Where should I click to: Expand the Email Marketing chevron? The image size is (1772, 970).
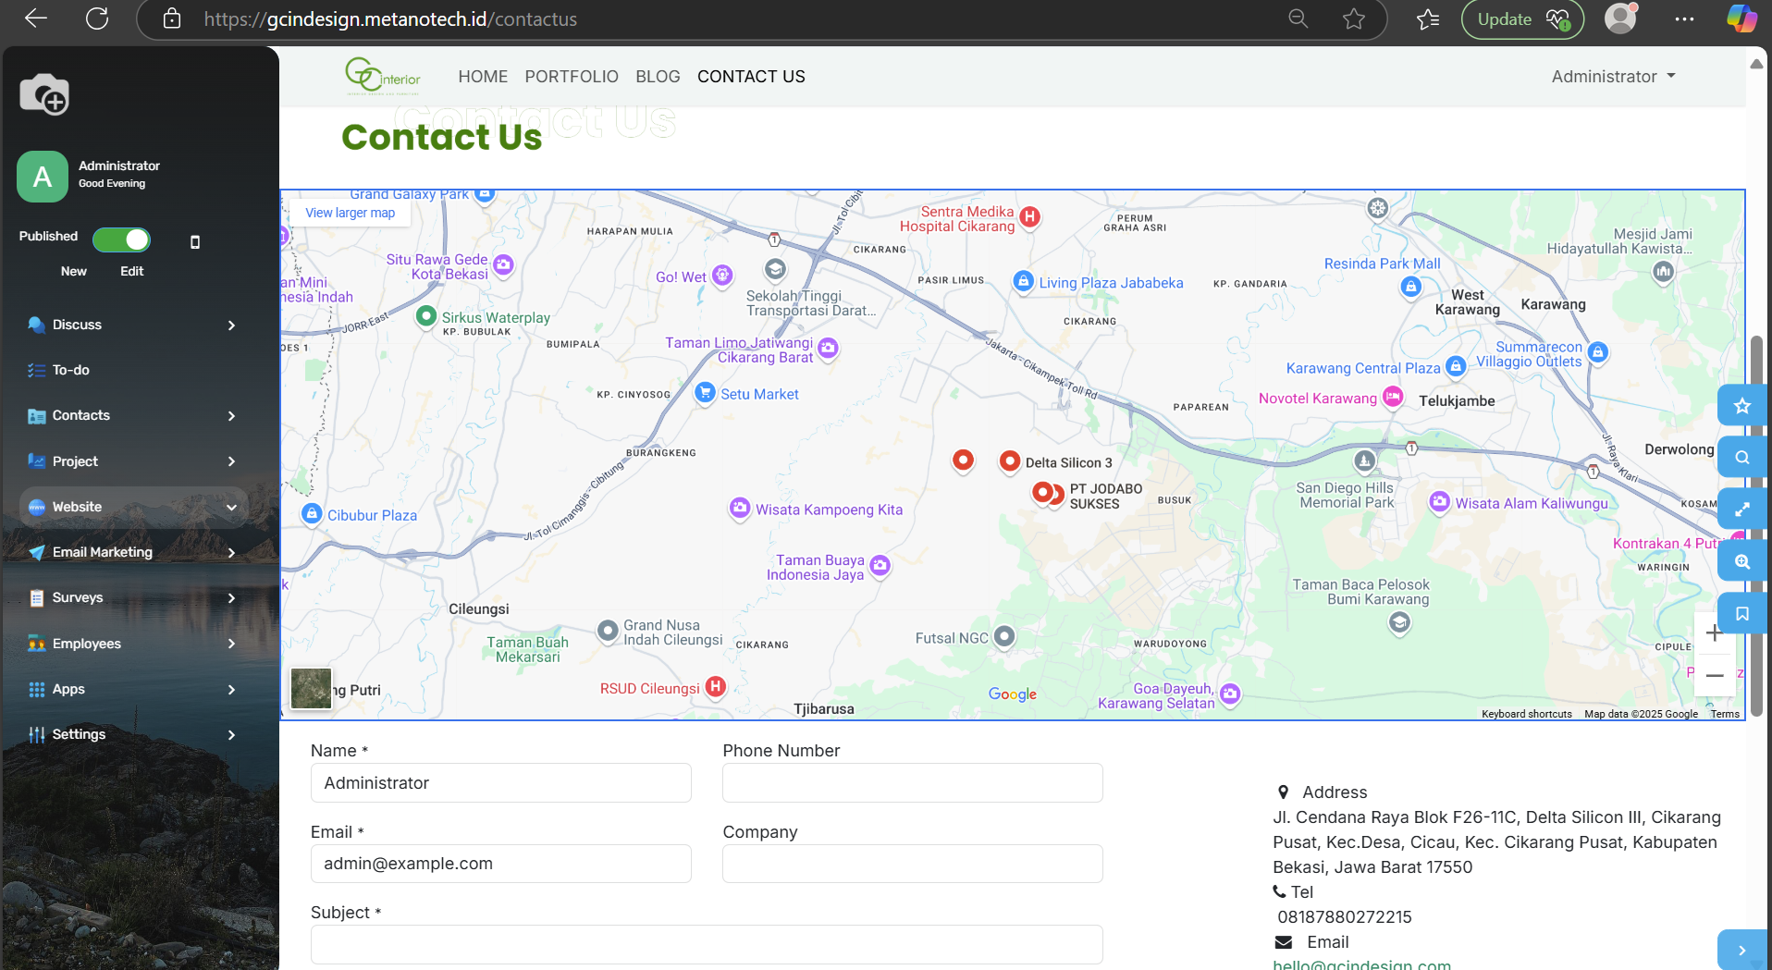[x=231, y=553]
